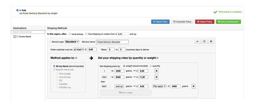Viewport: 278px width, 104px height.
Task: Check the CD item checkbox
Action: click(57, 80)
